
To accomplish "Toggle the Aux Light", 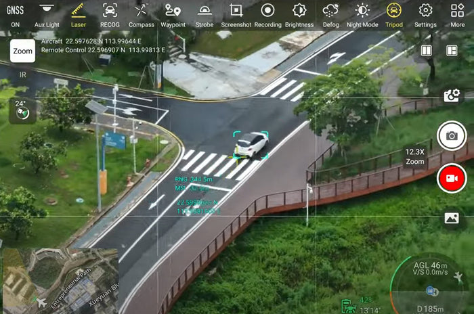I will coord(46,14).
